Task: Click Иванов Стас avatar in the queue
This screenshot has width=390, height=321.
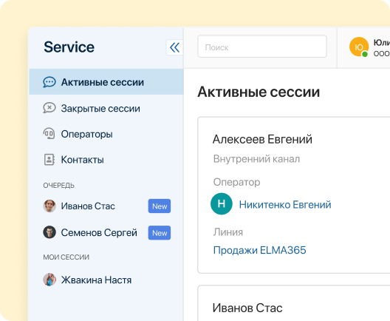Action: point(49,206)
